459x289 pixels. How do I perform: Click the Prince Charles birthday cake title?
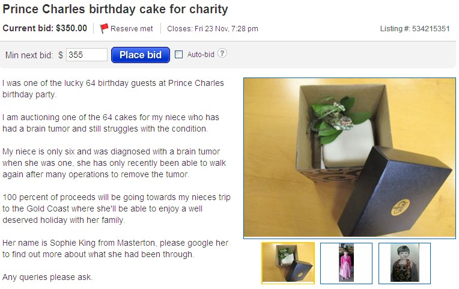click(115, 10)
